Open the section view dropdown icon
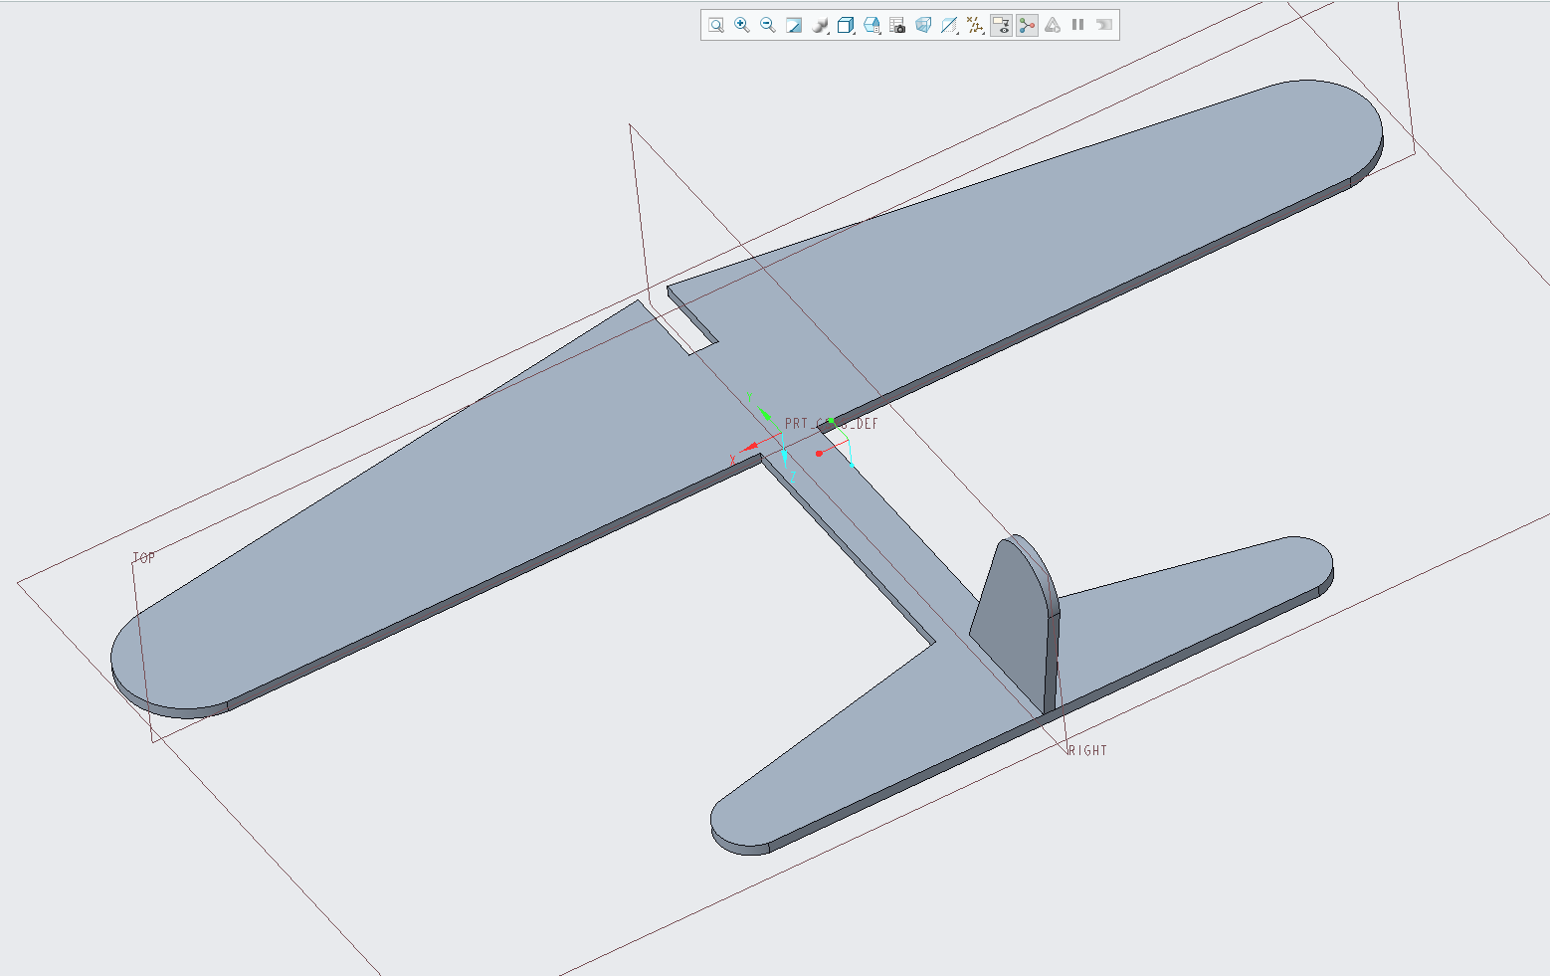1550x976 pixels. 949,25
